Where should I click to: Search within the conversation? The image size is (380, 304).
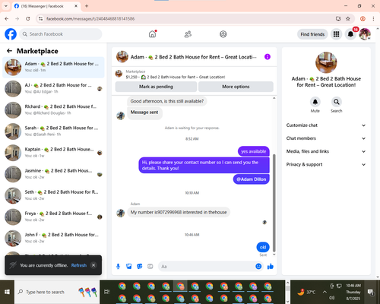click(x=336, y=102)
